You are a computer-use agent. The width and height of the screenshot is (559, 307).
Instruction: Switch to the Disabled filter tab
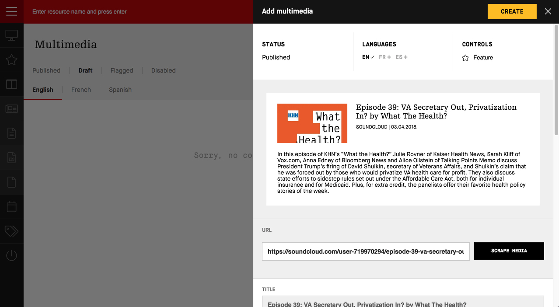coord(164,70)
